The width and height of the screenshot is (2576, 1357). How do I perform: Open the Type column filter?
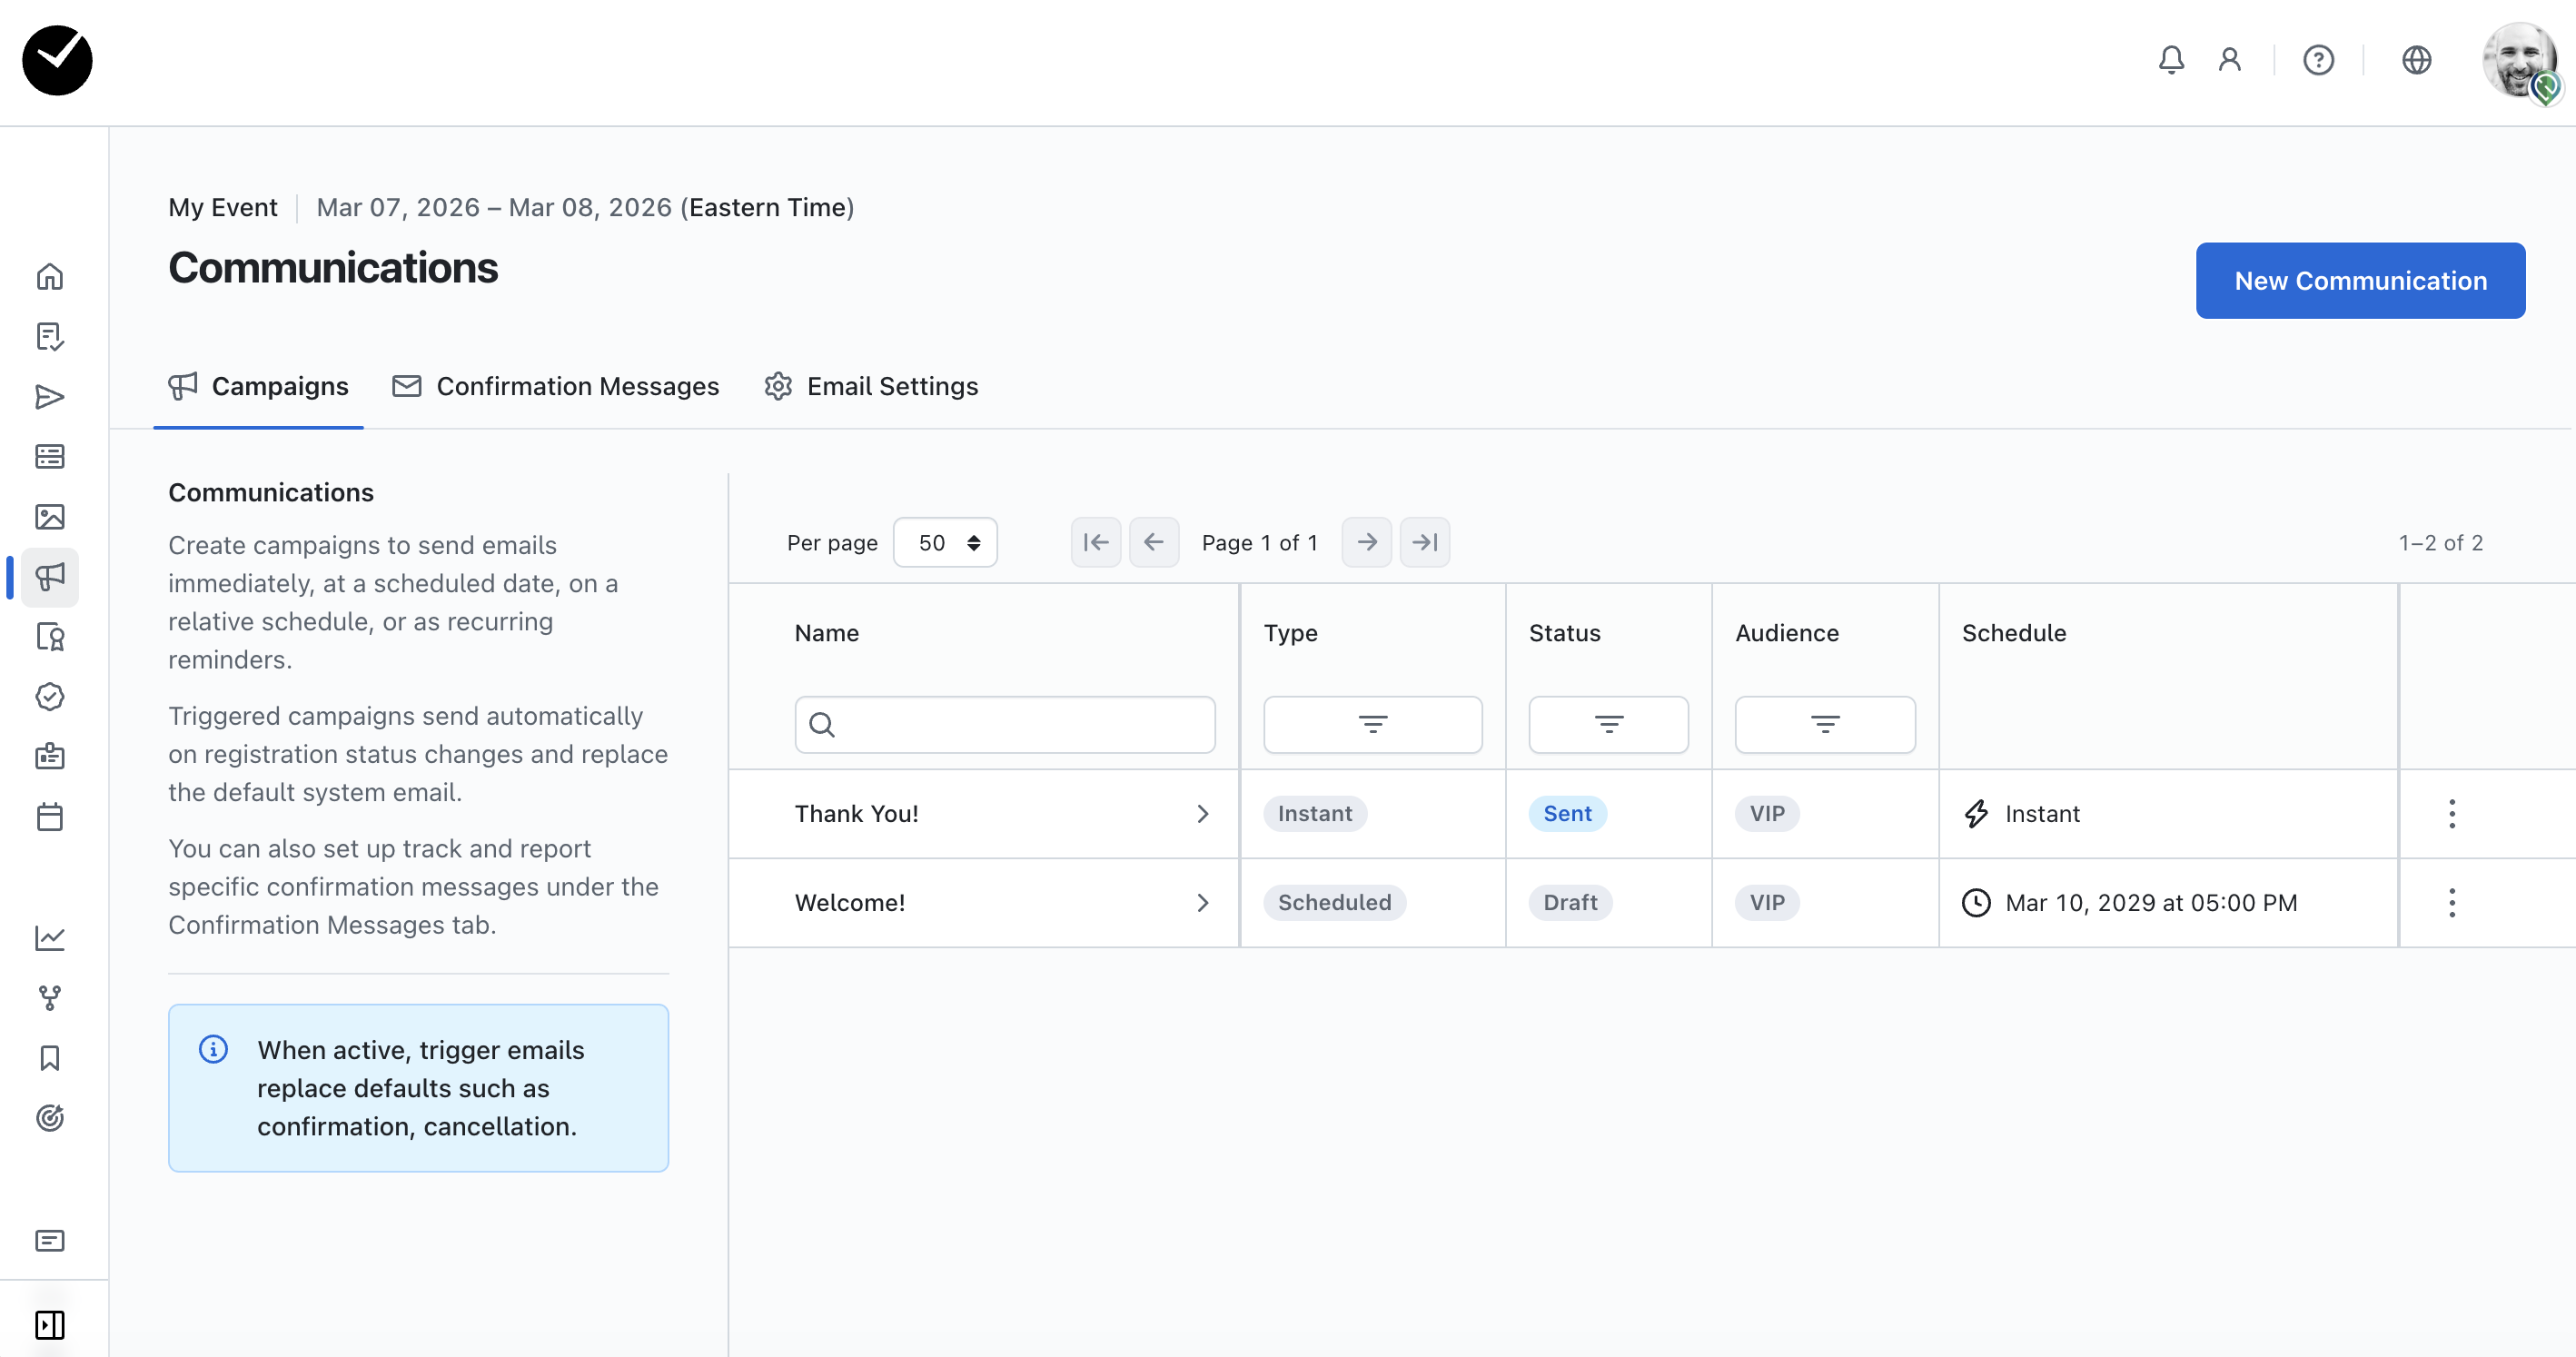[x=1372, y=724]
